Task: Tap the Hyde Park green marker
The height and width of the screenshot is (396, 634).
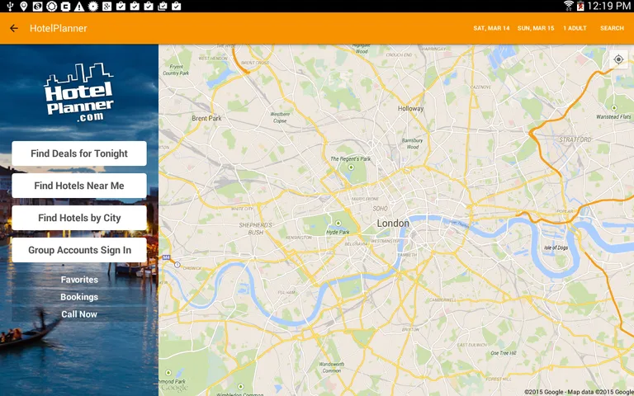Action: 338,223
